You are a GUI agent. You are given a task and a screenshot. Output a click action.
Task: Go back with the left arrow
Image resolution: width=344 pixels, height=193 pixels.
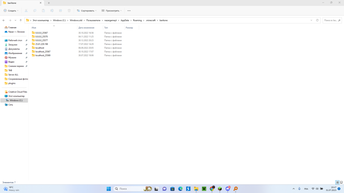point(4,20)
